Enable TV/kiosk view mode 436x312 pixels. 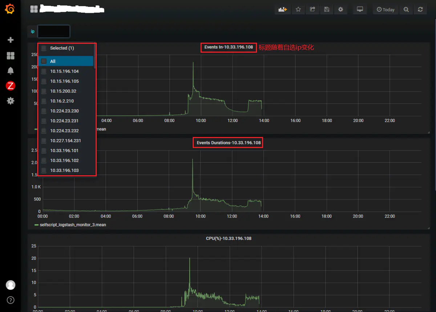point(360,9)
